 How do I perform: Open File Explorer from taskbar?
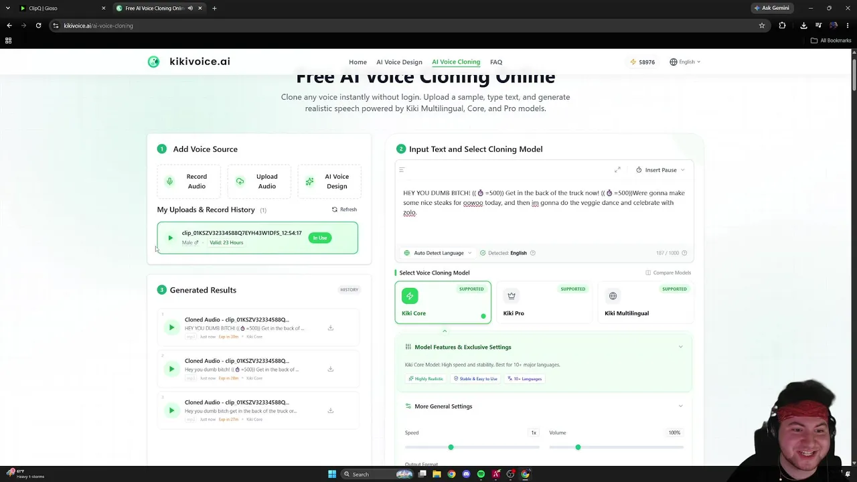click(437, 474)
